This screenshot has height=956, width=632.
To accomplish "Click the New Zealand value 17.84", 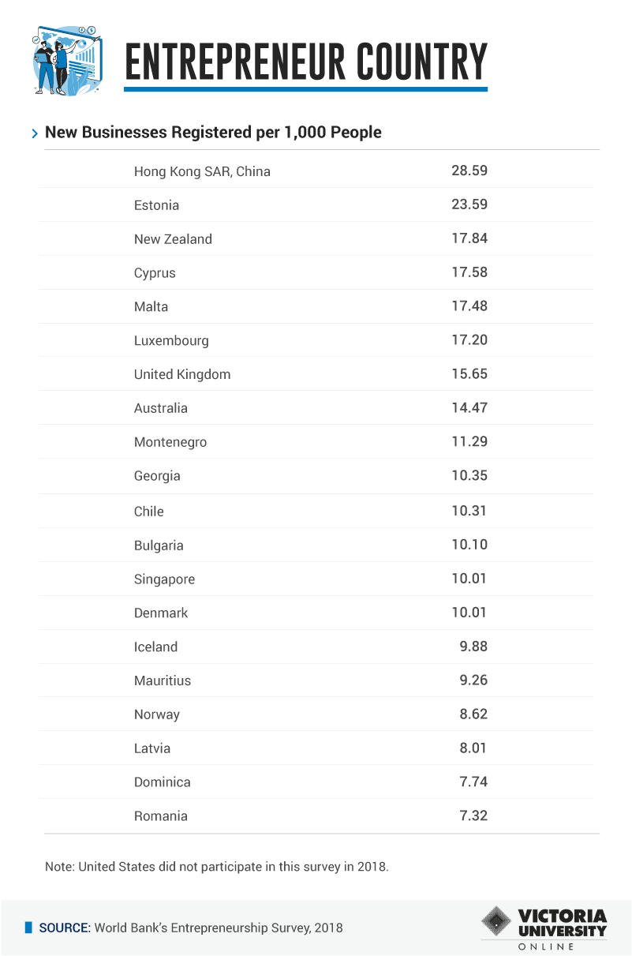I will click(x=469, y=238).
